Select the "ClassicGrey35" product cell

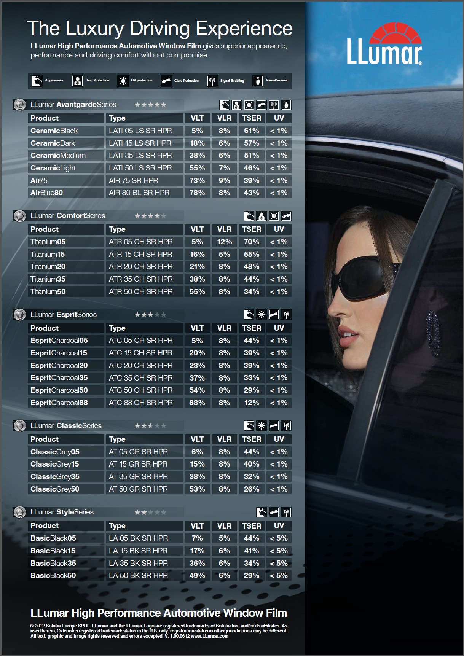(66, 476)
